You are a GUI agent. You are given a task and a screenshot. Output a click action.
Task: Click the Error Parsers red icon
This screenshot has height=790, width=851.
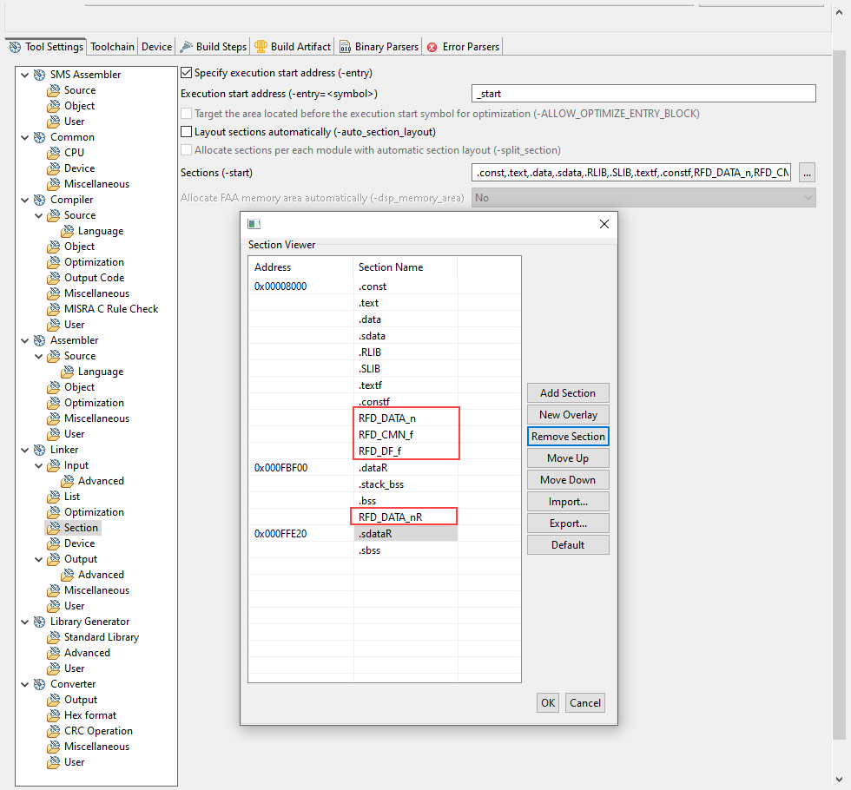click(432, 47)
